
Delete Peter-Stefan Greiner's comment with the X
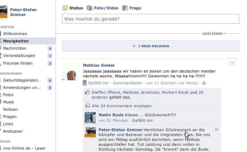coord(217,129)
